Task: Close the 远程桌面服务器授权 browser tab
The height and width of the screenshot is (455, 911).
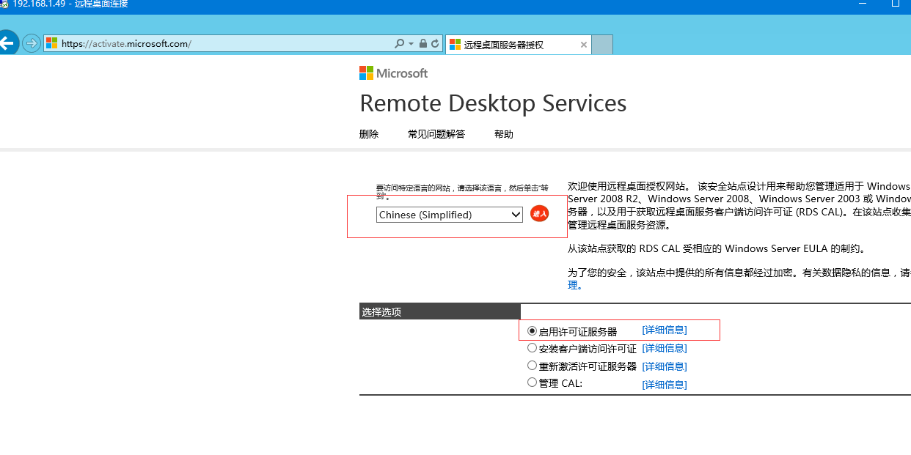Action: [584, 45]
